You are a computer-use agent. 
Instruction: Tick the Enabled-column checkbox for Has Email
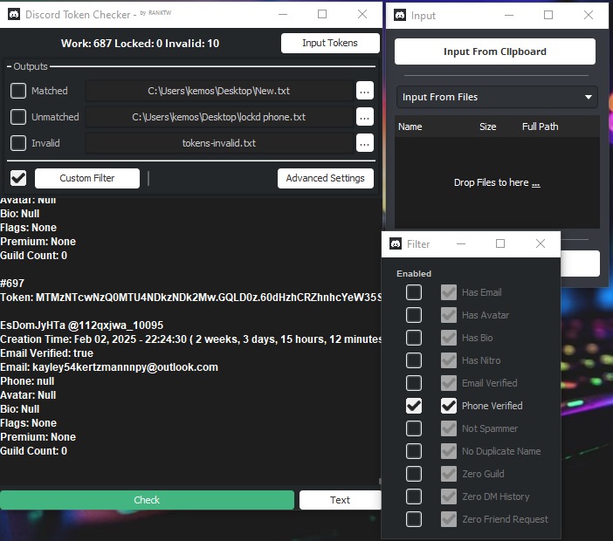[414, 292]
